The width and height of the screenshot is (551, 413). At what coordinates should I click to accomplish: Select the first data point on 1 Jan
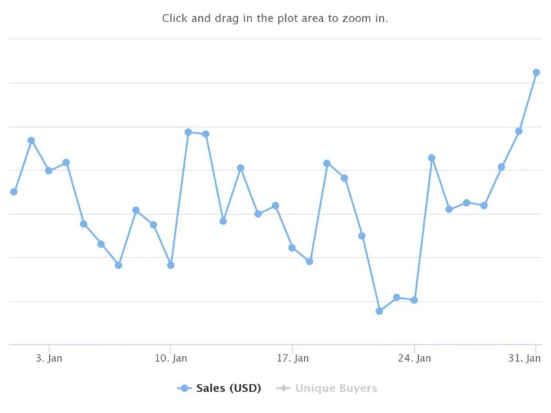14,191
